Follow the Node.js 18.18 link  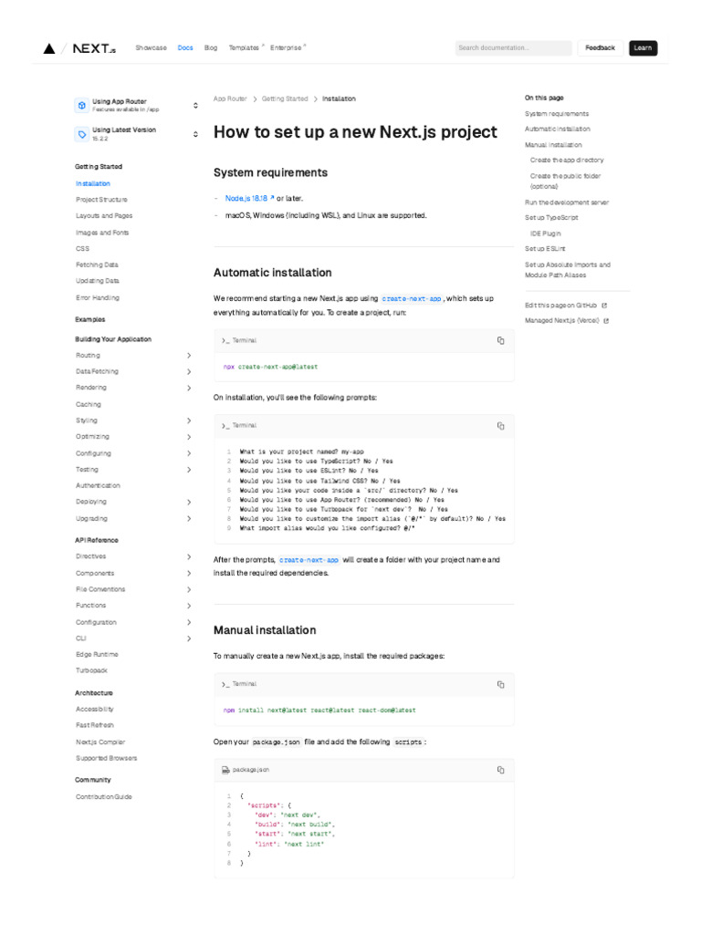(249, 198)
